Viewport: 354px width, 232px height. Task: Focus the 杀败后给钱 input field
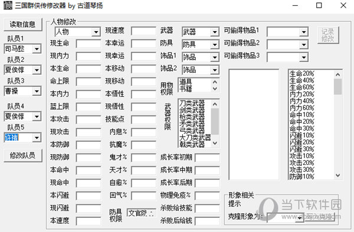[207, 221]
